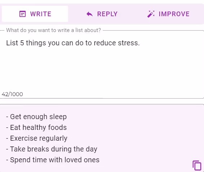Click the 'Get enough sleep' result line
Viewport: 204px width, 172px height.
[x=36, y=117]
